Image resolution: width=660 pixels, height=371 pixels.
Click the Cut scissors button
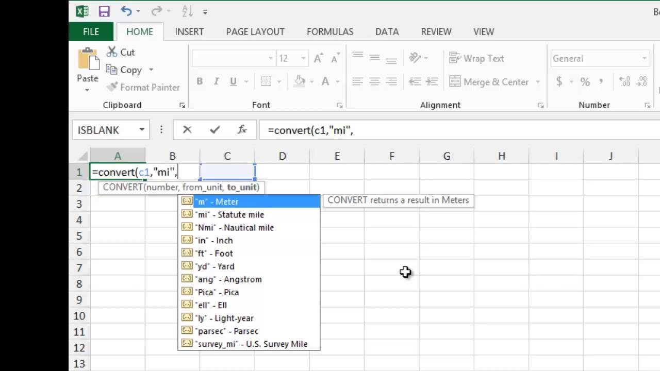[121, 52]
